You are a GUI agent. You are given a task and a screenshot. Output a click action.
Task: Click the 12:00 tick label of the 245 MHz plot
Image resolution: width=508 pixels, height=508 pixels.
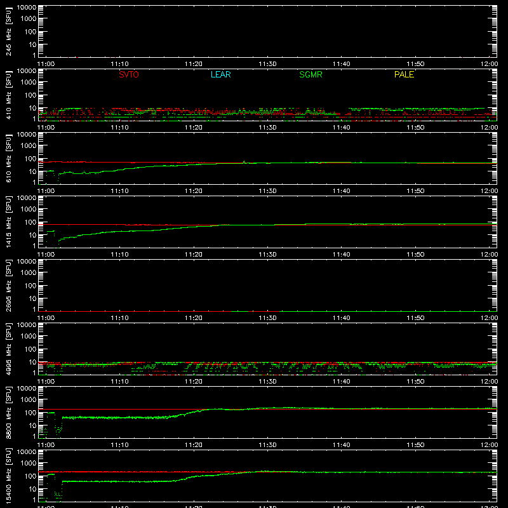click(x=489, y=64)
